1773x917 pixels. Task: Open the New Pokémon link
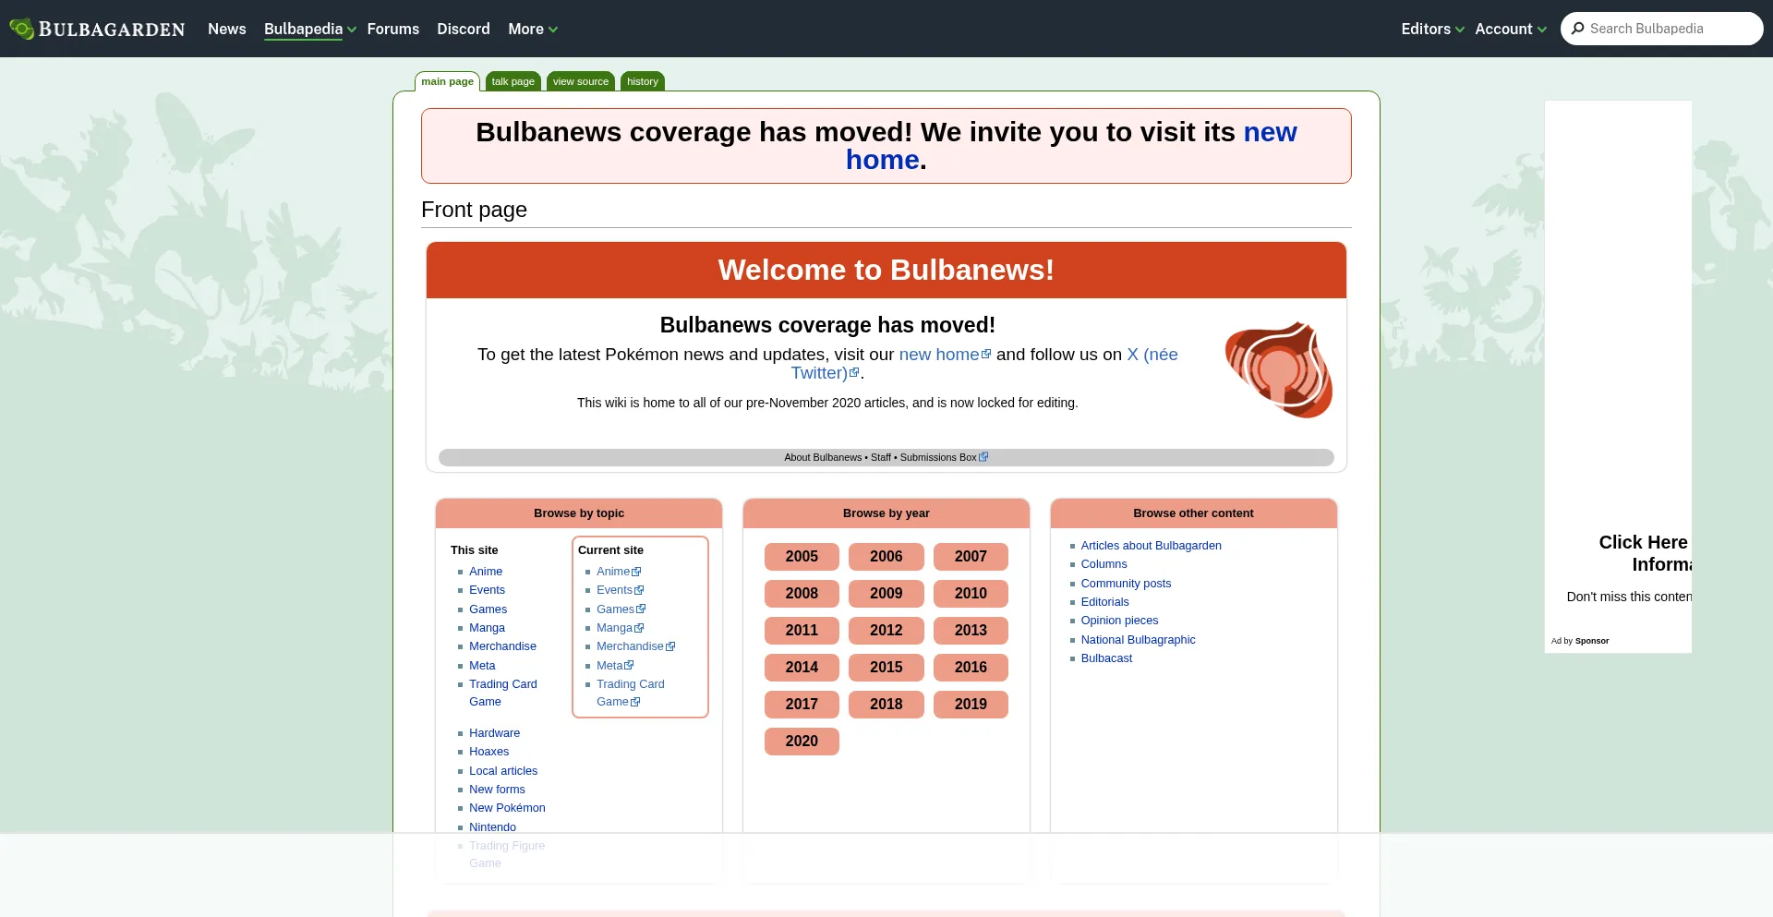pyautogui.click(x=507, y=808)
